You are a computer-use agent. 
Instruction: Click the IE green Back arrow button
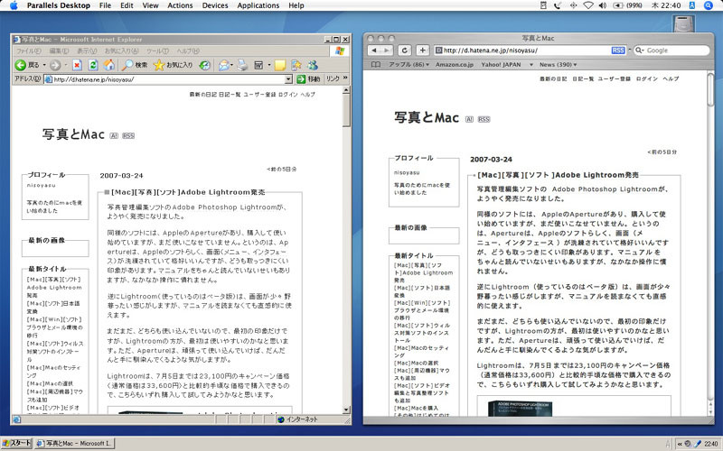20,65
